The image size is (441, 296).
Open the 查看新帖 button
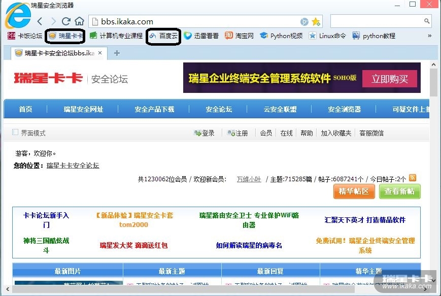400,191
